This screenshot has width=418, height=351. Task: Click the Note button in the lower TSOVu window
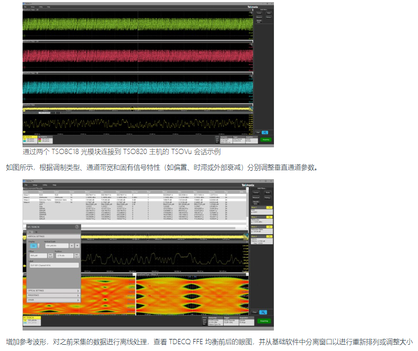pyautogui.click(x=268, y=192)
